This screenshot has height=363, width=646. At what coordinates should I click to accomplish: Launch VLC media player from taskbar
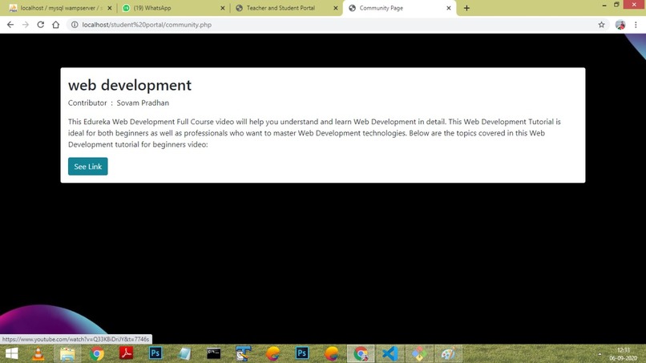coord(38,354)
